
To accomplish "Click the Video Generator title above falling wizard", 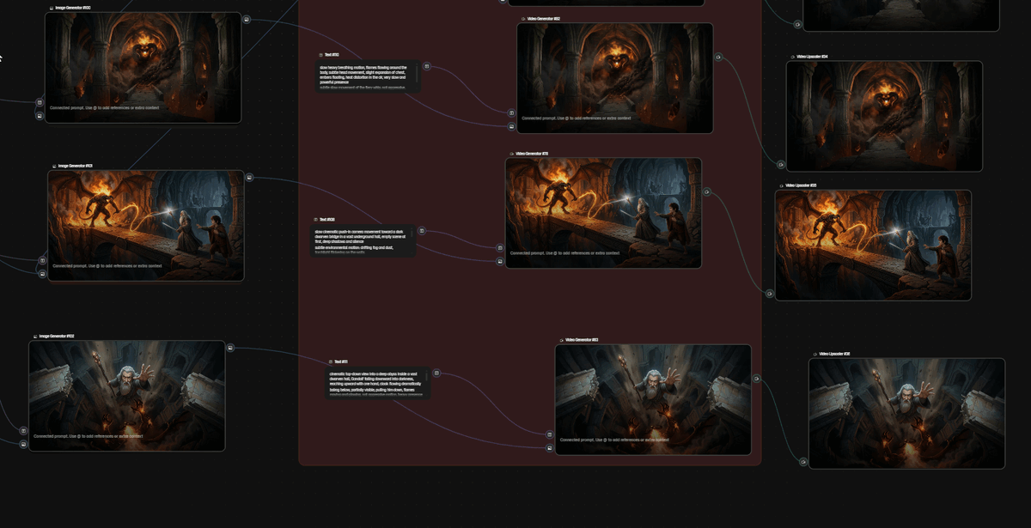I will click(x=583, y=340).
